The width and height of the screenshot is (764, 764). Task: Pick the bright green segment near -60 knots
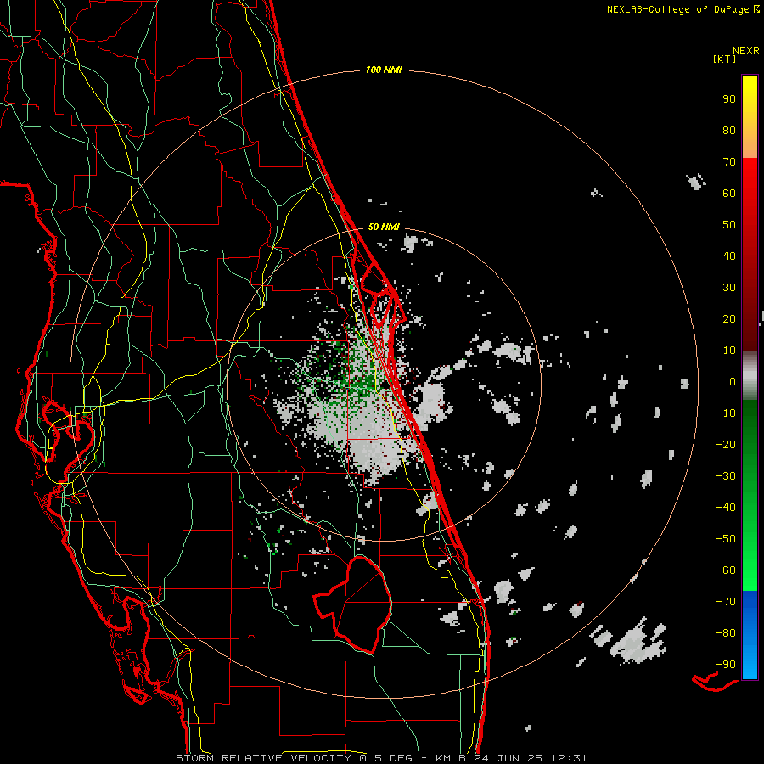coord(750,572)
